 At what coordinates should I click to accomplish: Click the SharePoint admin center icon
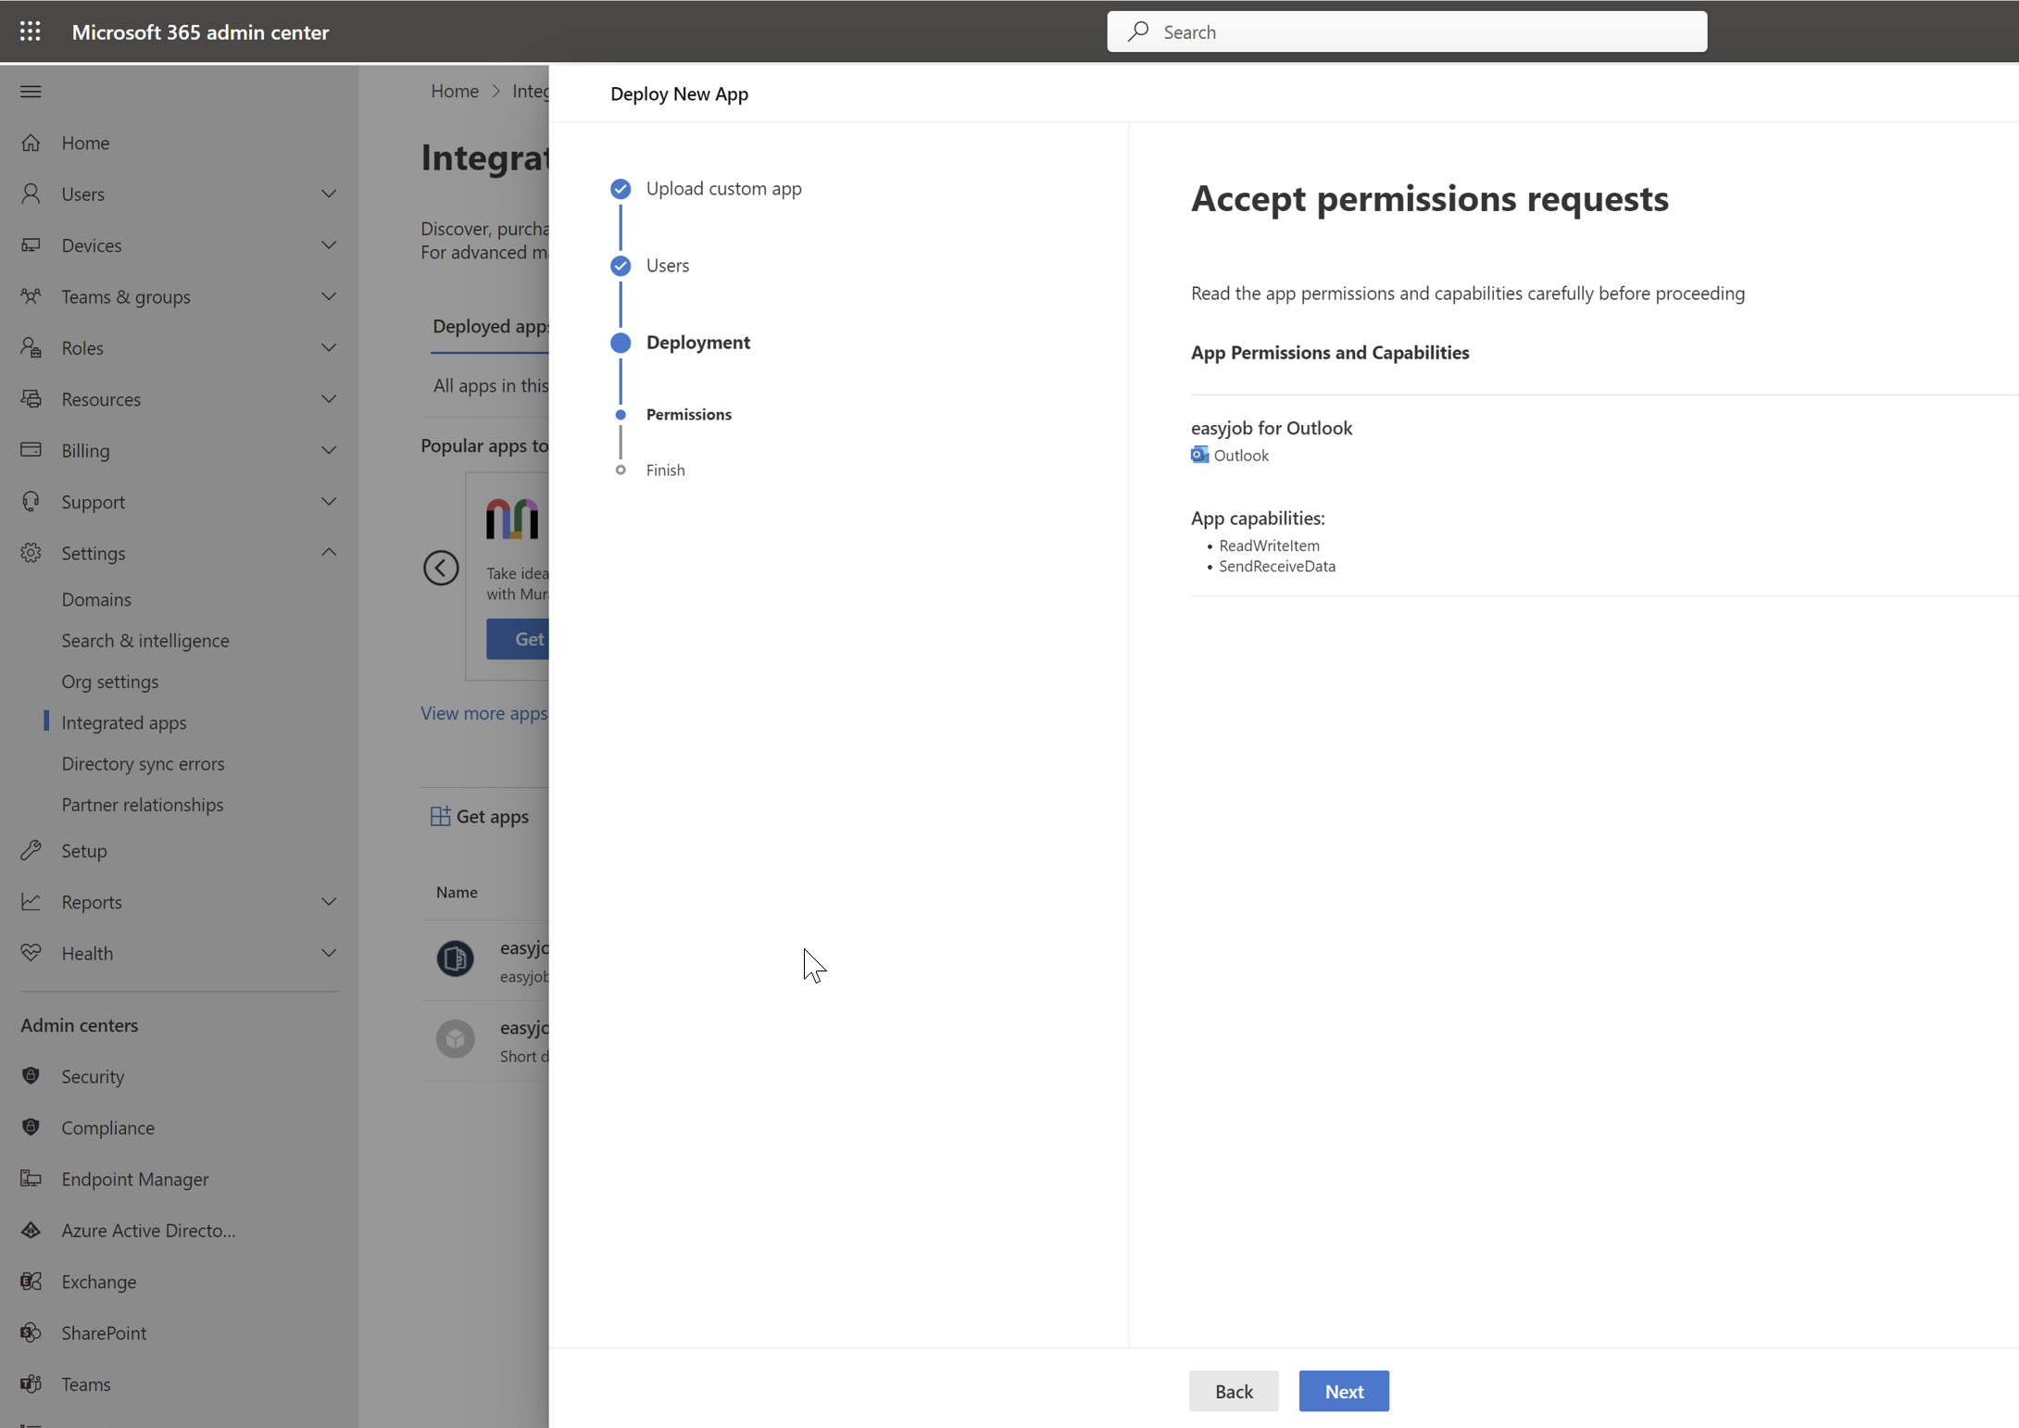31,1332
